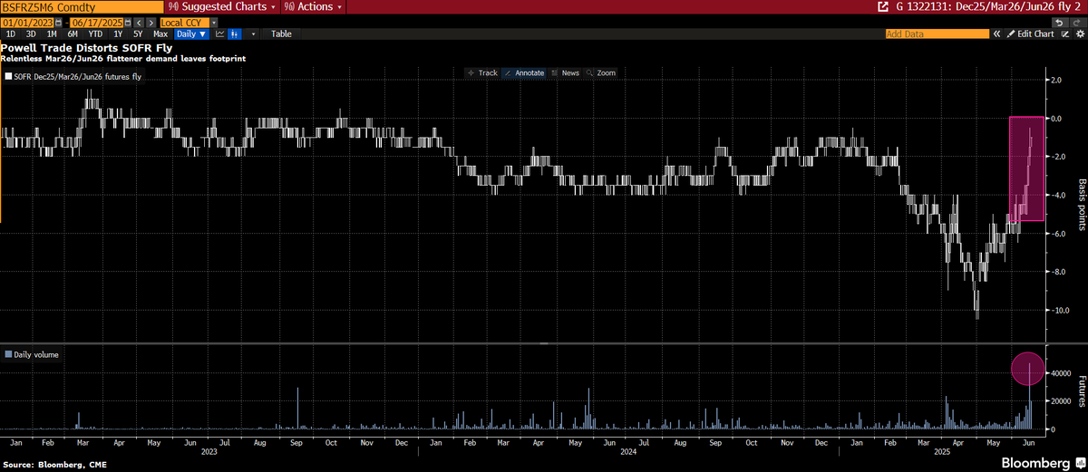The image size is (1088, 472).
Task: Expand the chart type dropdown arrow
Action: (253, 34)
